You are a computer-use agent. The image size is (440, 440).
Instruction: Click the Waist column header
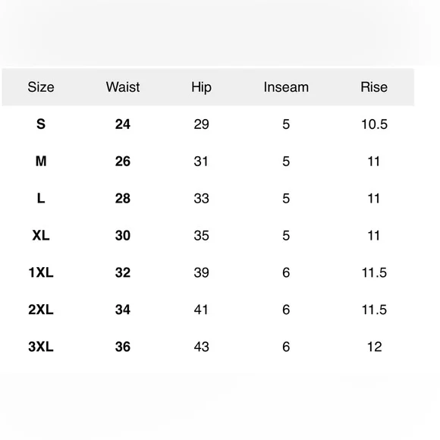coord(123,87)
